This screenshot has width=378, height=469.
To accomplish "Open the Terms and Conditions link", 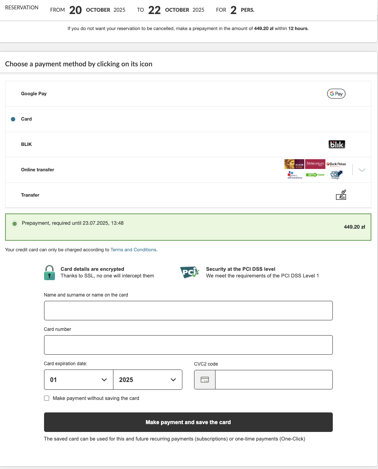I will (133, 250).
